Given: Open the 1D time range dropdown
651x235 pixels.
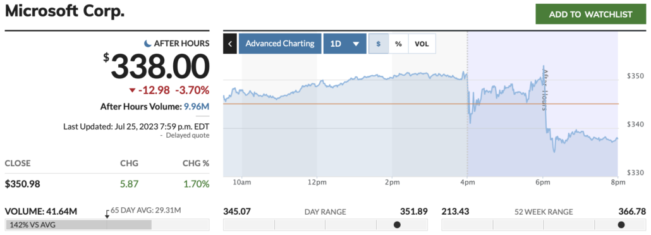Looking at the screenshot, I should coord(344,44).
